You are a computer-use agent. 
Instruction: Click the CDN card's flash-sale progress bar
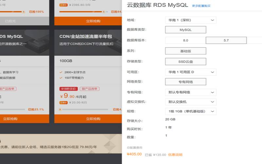pyautogui.click(x=84, y=110)
